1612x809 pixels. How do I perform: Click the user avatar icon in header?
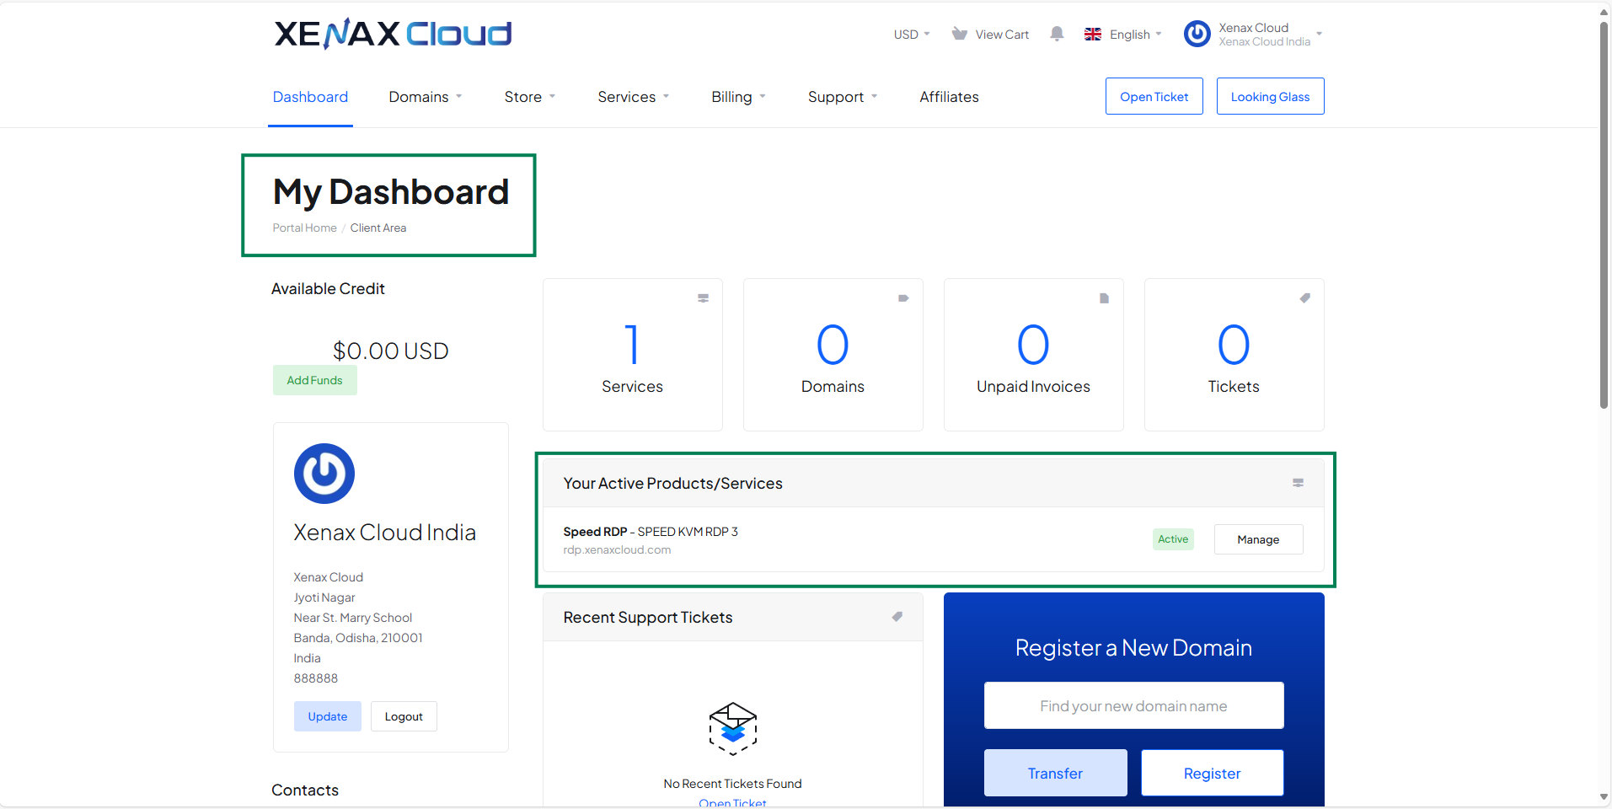click(1197, 34)
